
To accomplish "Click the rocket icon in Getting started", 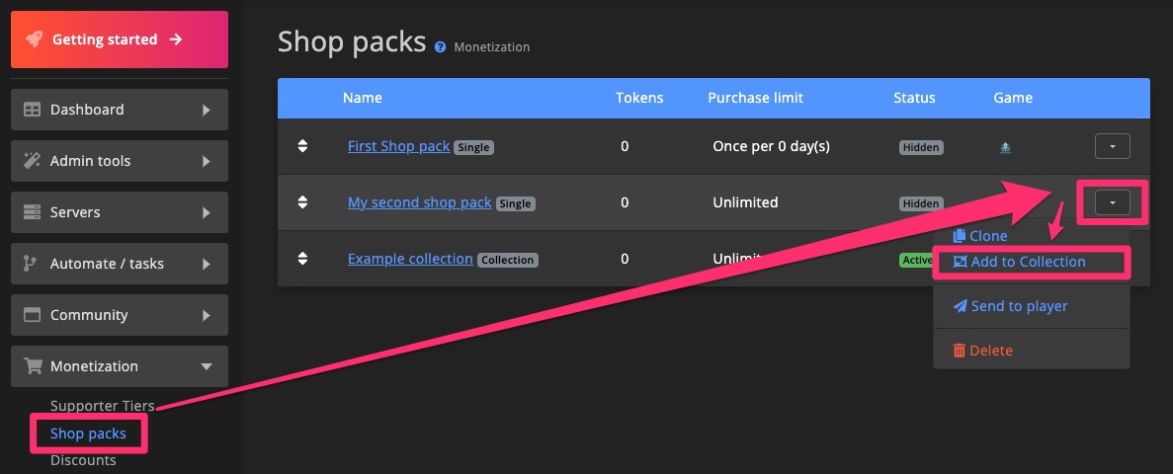I will coord(34,39).
